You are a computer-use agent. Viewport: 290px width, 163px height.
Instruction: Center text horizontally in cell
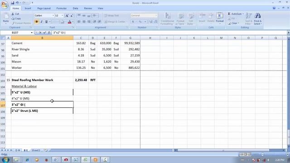[84, 22]
